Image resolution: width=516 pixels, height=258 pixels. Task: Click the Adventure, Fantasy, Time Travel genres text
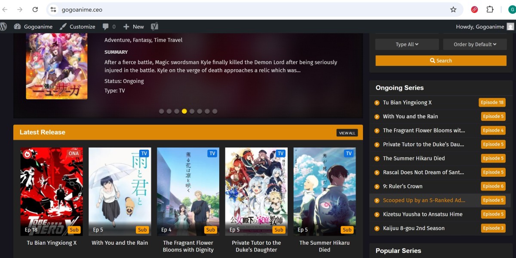click(x=143, y=40)
